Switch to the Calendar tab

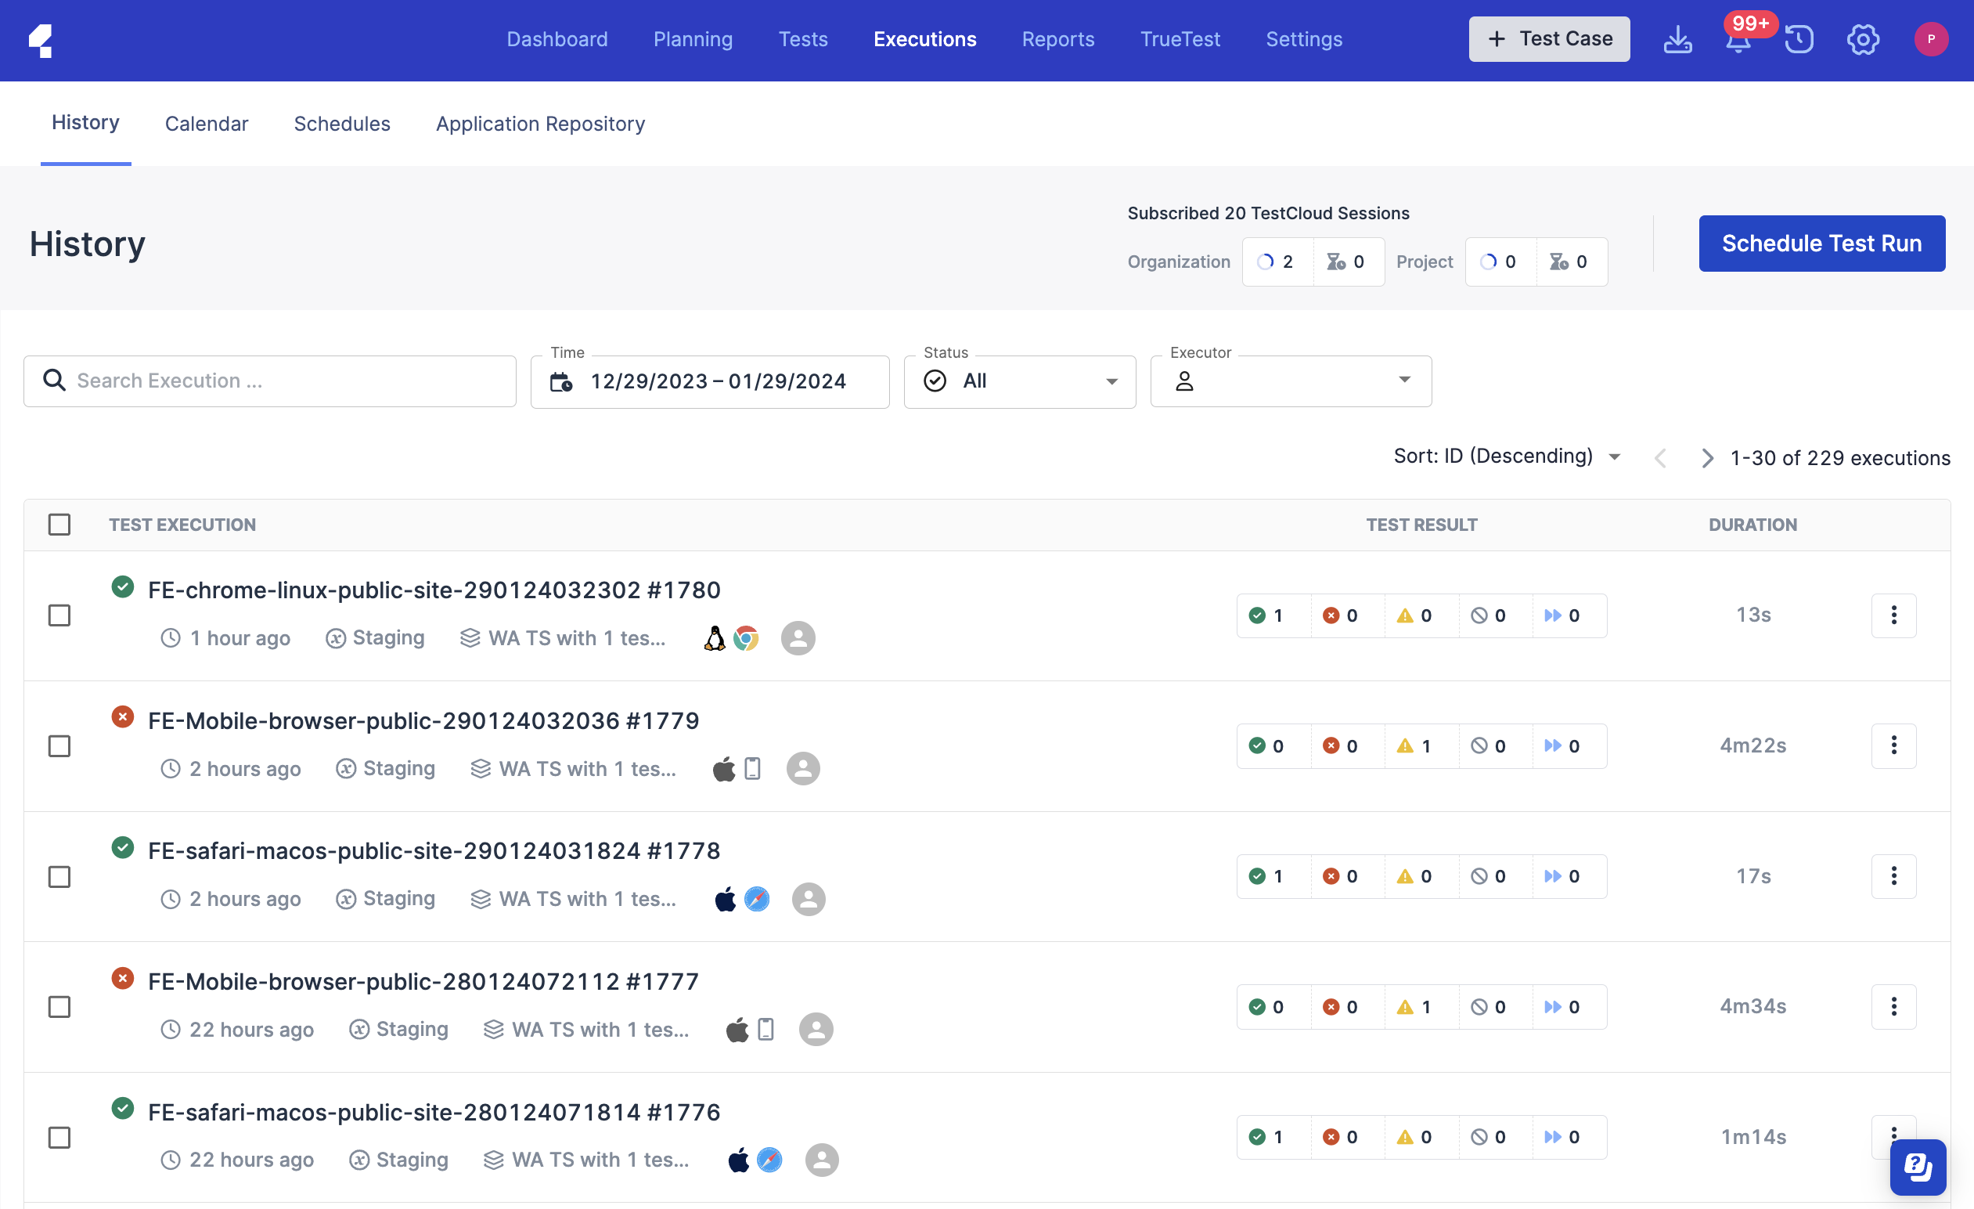tap(206, 123)
